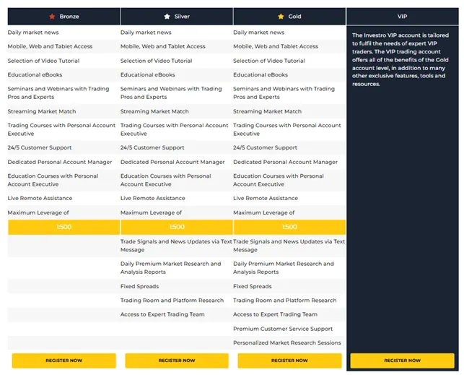This screenshot has height=375, width=464.
Task: Open the Gold plan header label
Action: click(295, 16)
